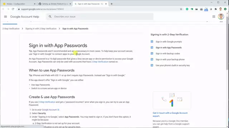This screenshot has width=229, height=128.
Task: Click Sign in with App Passwords breadcrumb
Action: [x=75, y=28]
